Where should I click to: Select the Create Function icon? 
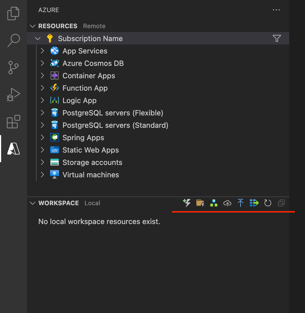187,203
